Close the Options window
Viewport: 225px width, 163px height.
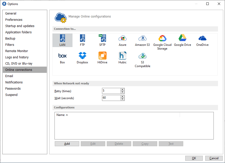coord(219,4)
